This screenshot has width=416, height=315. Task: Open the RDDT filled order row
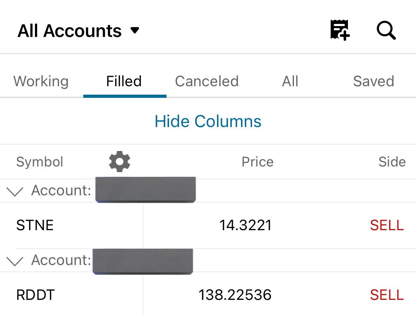click(x=208, y=294)
